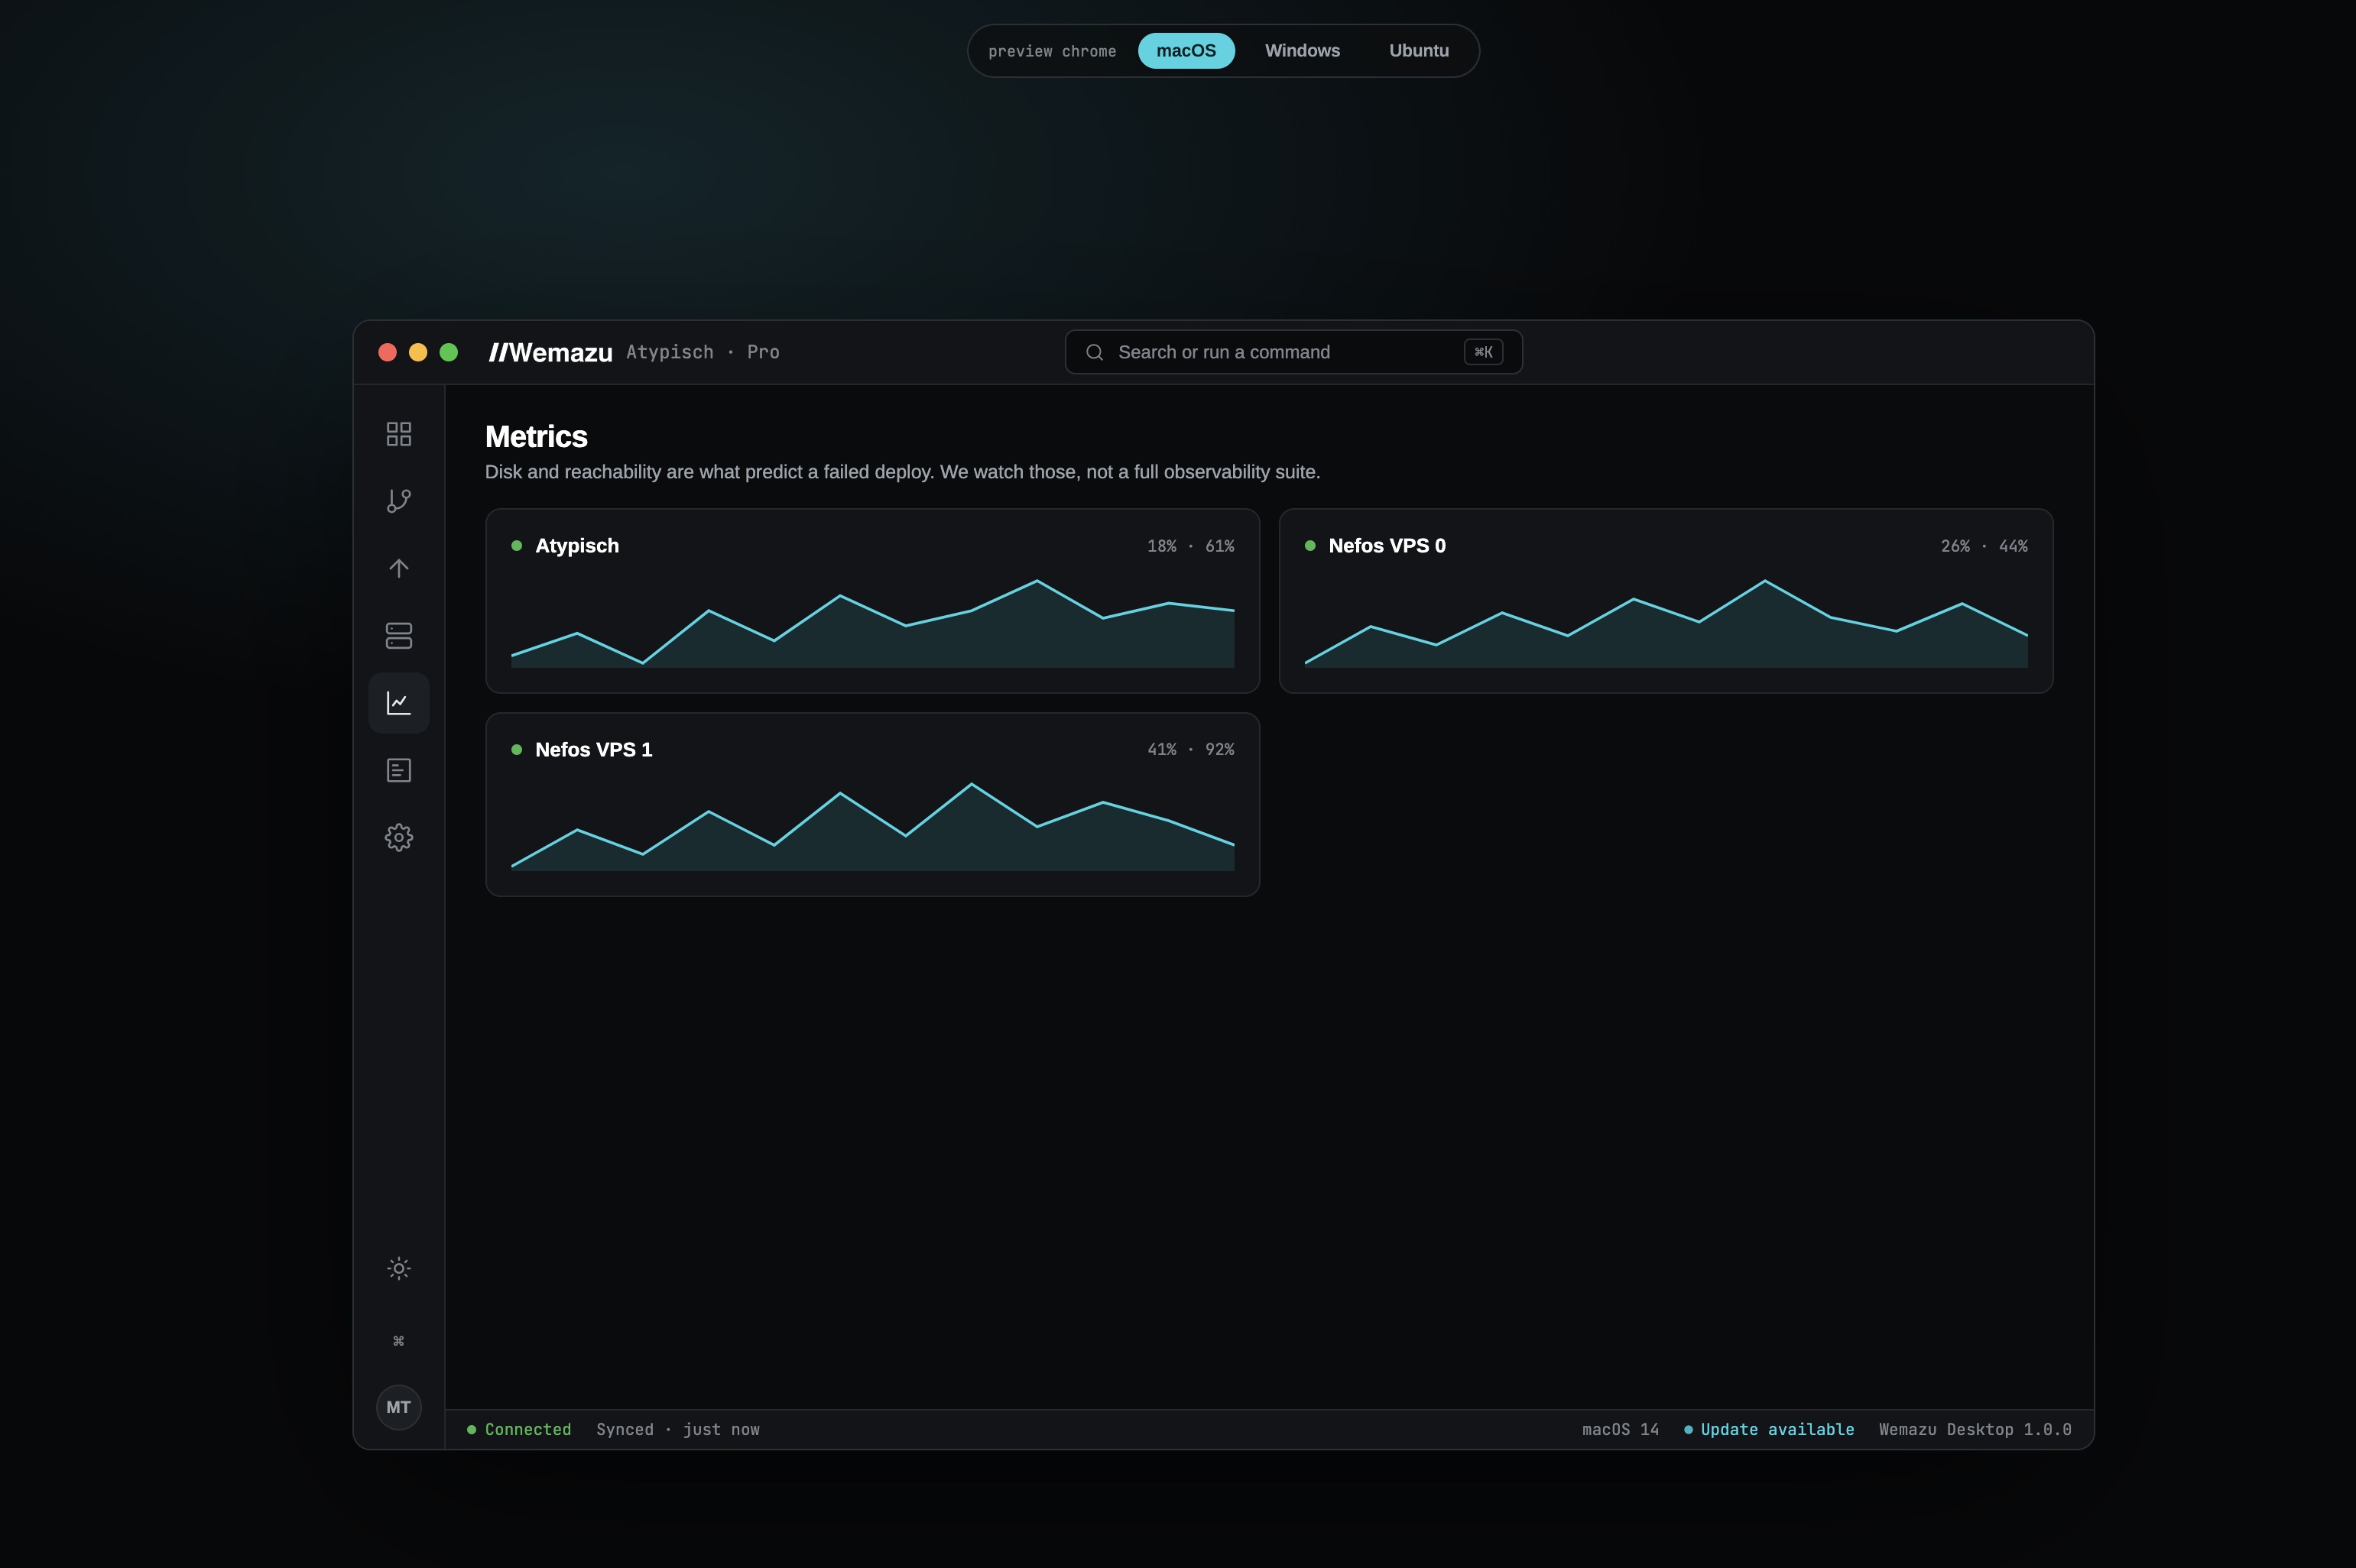This screenshot has width=2356, height=1568.
Task: Click the Connected status indicator
Action: [x=519, y=1430]
